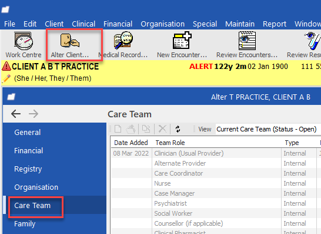Open the View Current Care Team dropdown
321x234 pixels.
268,129
